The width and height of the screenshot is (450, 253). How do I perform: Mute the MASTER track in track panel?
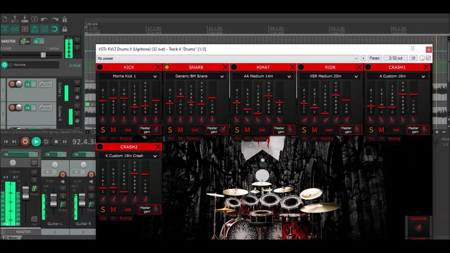coord(77,40)
